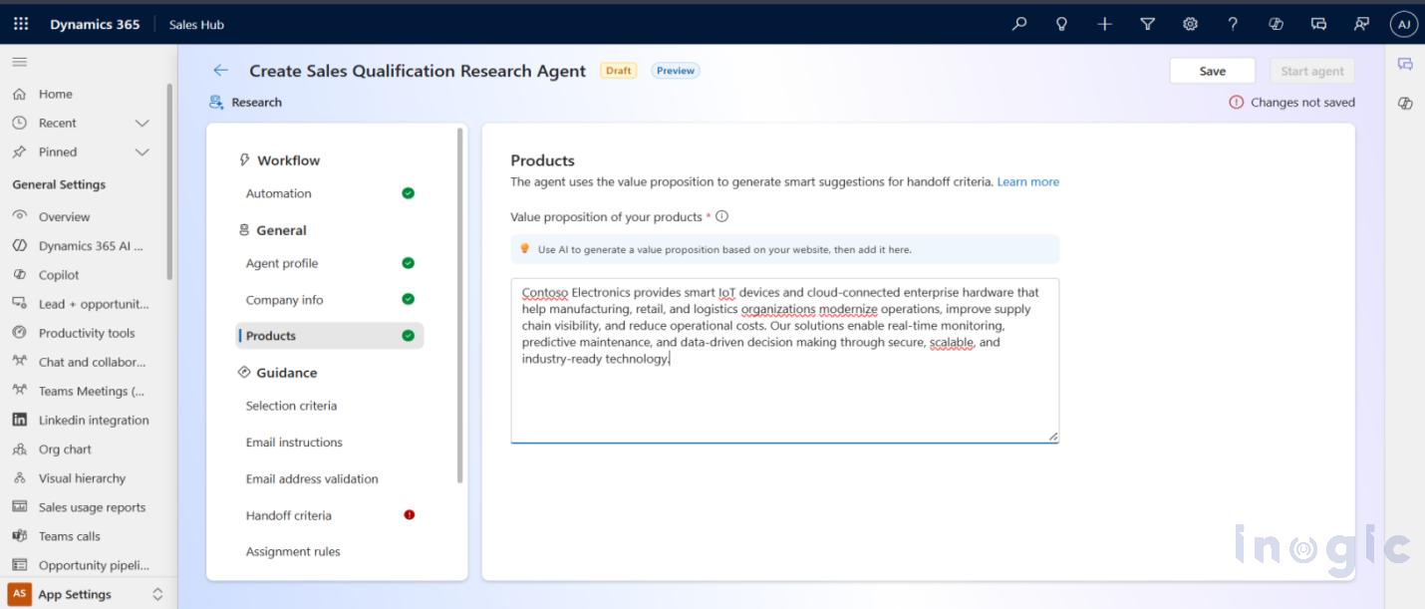
Task: Select Handoff criteria in the agent menu
Action: [289, 515]
